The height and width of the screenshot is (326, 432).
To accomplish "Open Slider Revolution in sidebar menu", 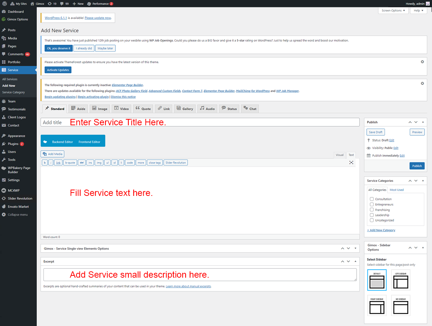I will pyautogui.click(x=20, y=198).
